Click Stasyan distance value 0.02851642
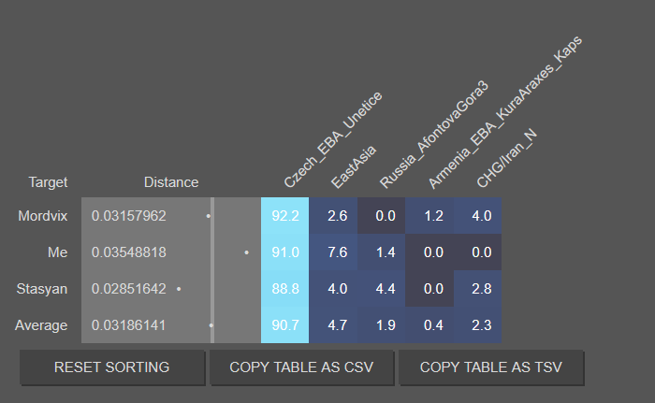The height and width of the screenshot is (403, 655). (129, 289)
